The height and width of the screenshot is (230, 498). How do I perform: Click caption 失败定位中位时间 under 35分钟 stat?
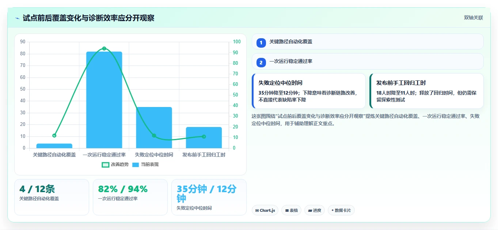click(194, 208)
